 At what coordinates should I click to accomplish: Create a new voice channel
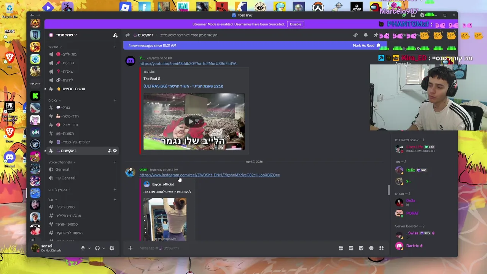(x=115, y=162)
